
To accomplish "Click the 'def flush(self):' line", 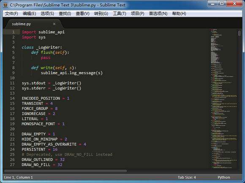I will point(50,52).
